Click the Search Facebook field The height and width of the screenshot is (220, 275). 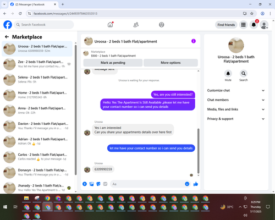click(x=44, y=25)
